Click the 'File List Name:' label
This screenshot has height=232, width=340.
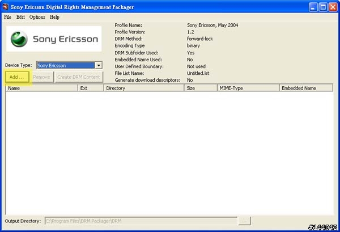pos(129,73)
